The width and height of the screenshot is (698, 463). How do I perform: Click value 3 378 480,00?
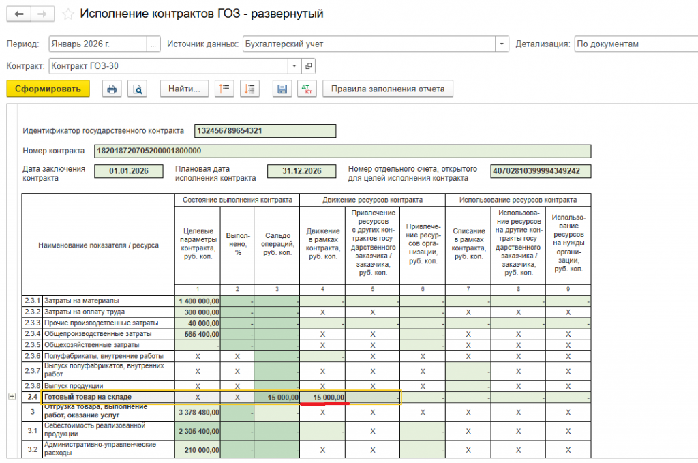[198, 413]
